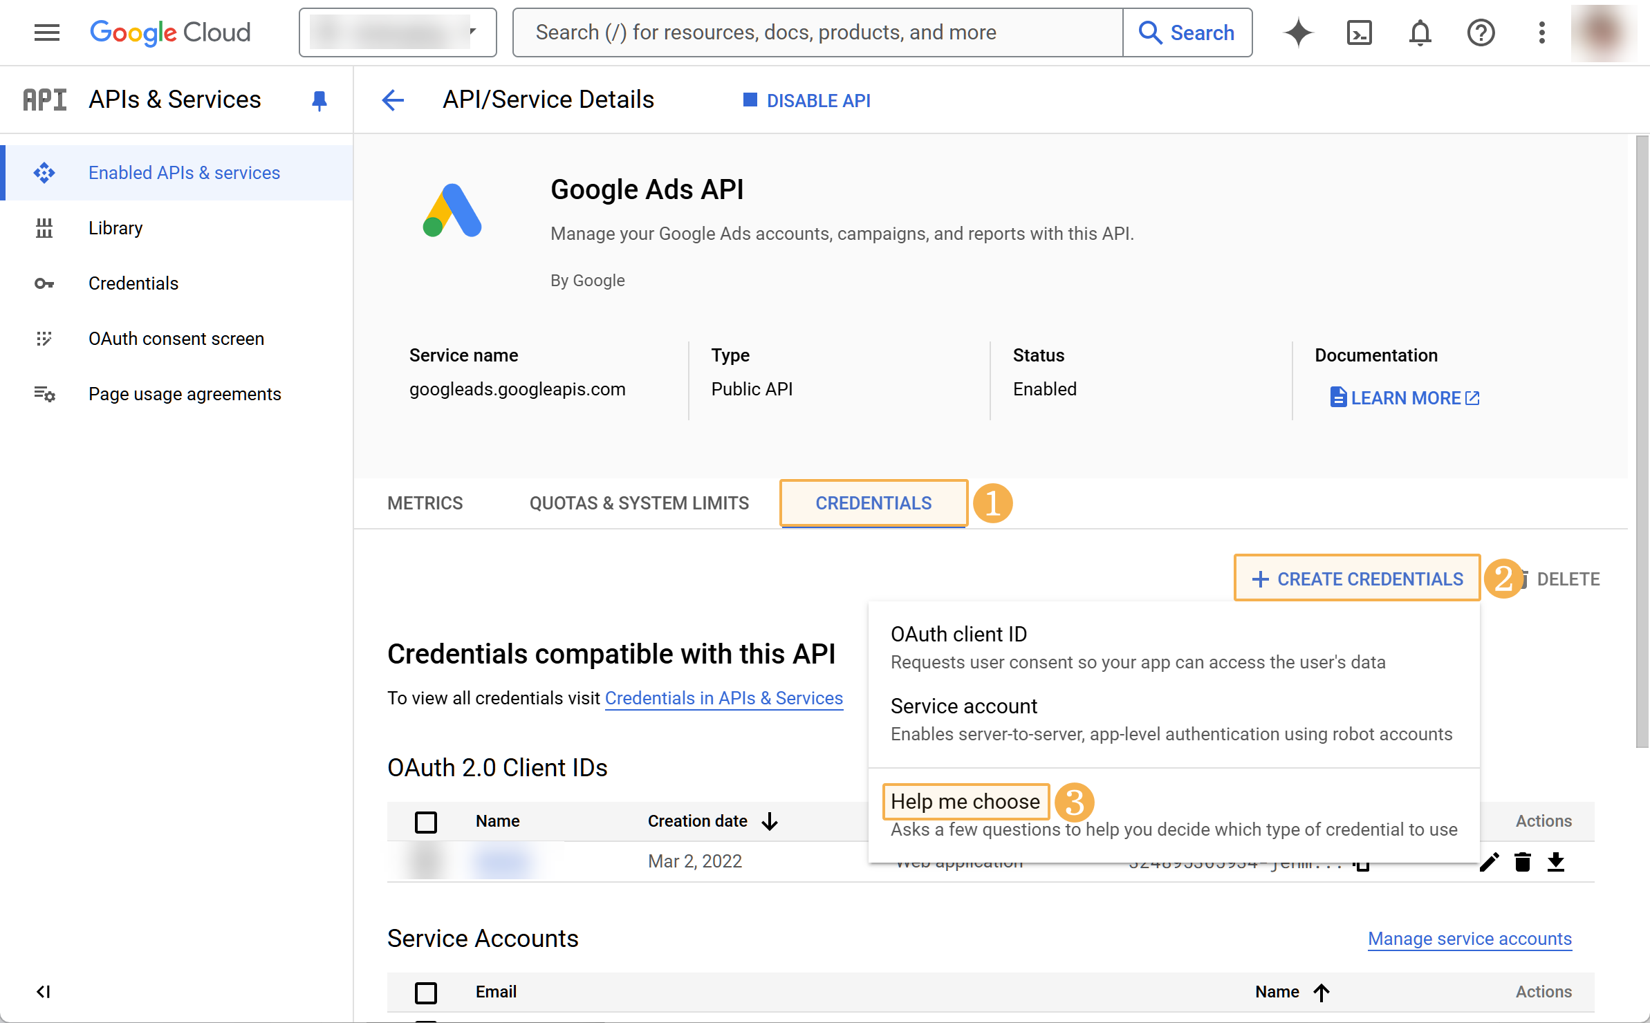This screenshot has height=1023, width=1650.
Task: Go back using the left arrow
Action: coord(393,100)
